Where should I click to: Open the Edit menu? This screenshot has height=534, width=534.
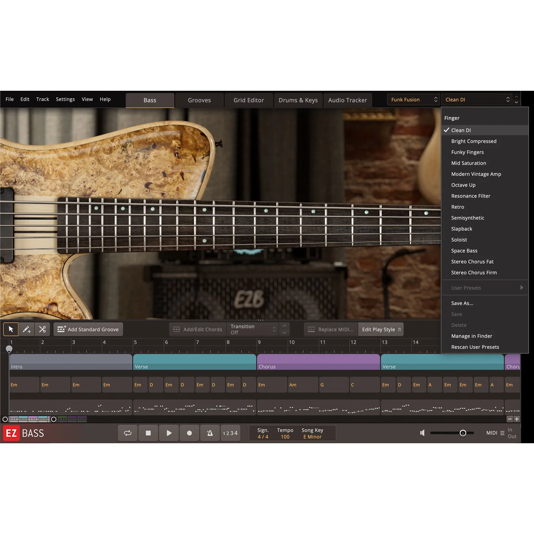[x=25, y=99]
